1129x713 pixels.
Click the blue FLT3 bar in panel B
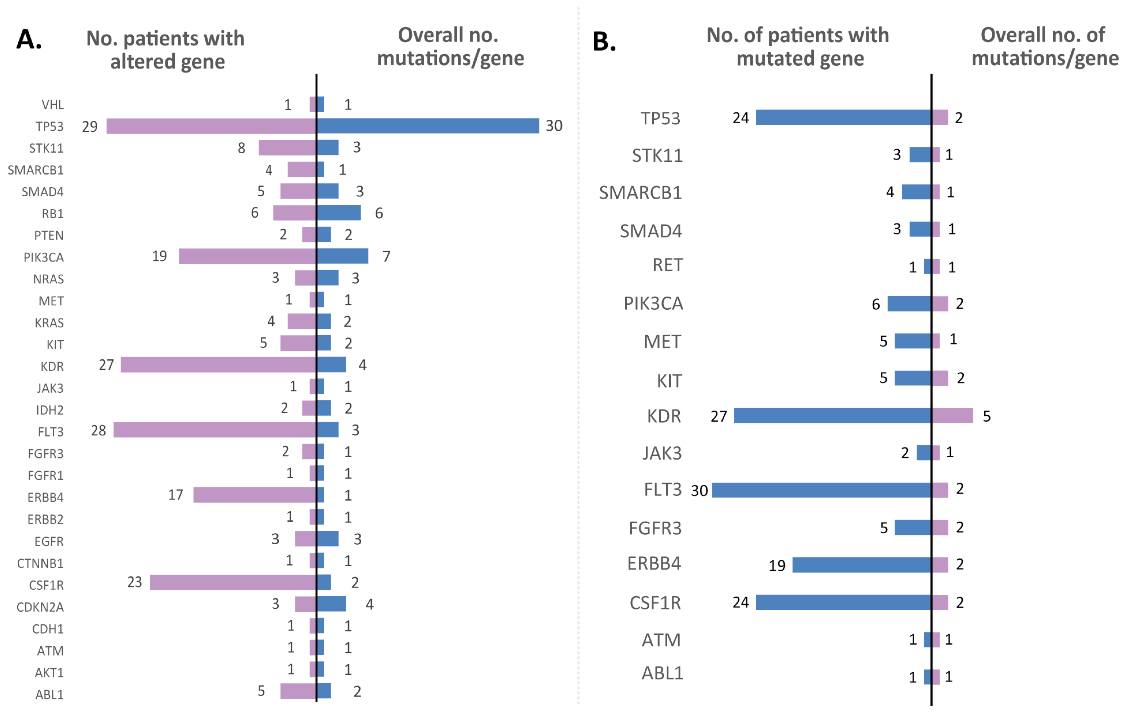[821, 490]
